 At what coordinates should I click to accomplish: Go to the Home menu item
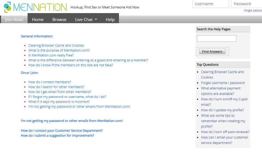[x=38, y=20]
